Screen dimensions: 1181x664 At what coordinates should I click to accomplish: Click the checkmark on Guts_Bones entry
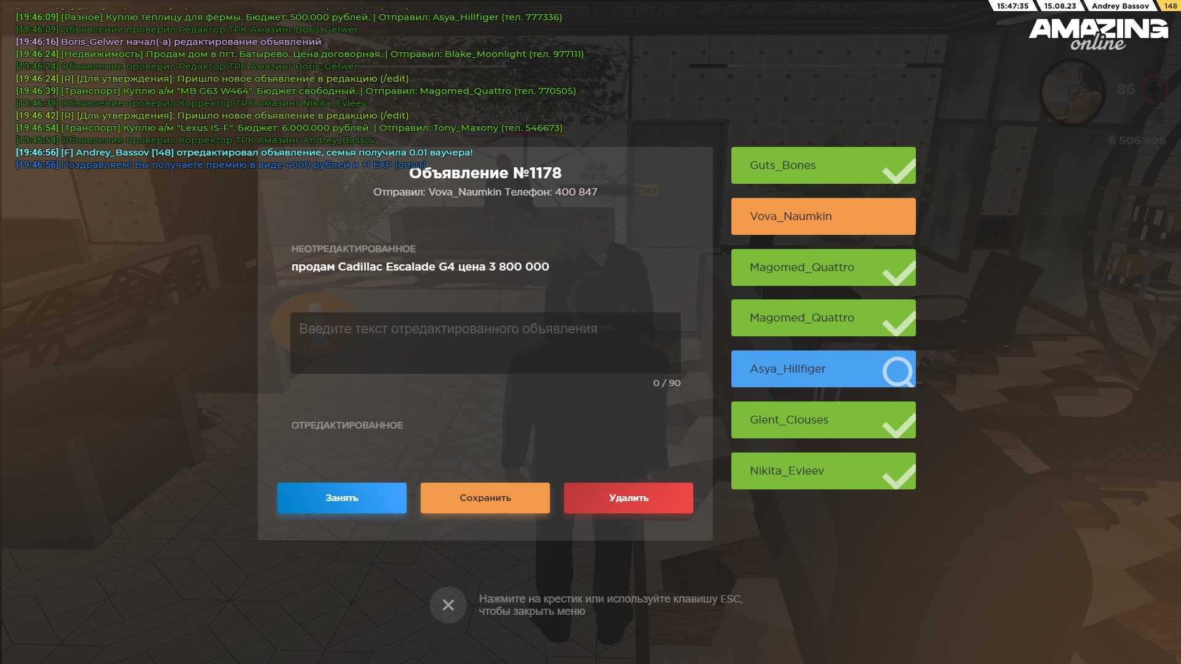tap(899, 172)
